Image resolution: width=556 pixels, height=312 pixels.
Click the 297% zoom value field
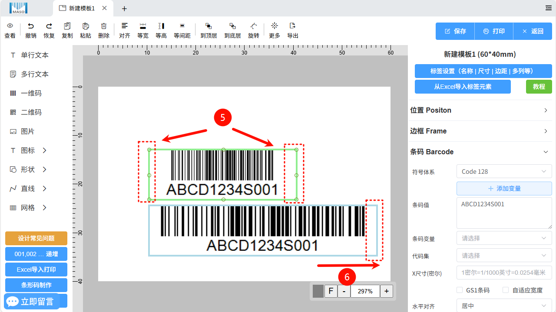tap(365, 291)
